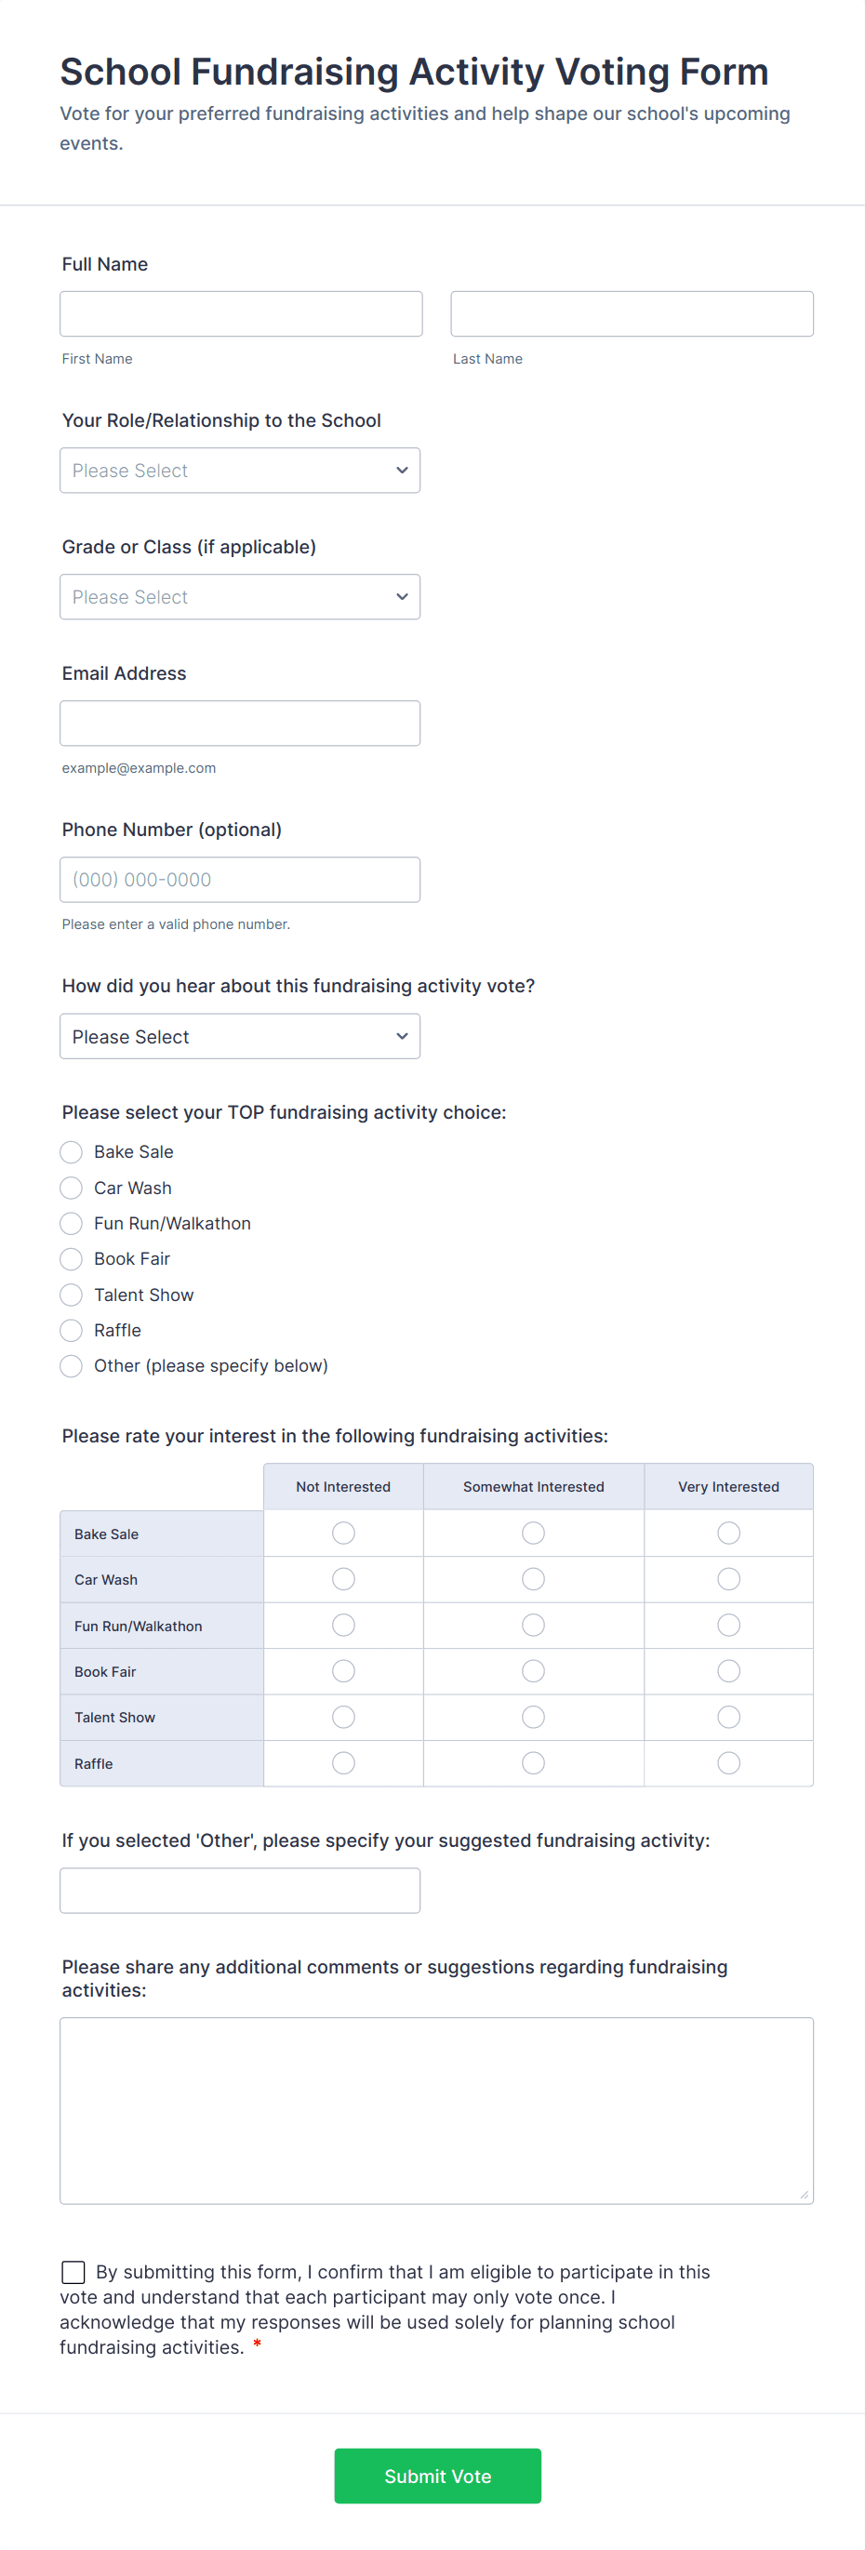Viewport: 865px width, 2550px height.
Task: Rate Raffle as Very Interested
Action: [728, 1762]
